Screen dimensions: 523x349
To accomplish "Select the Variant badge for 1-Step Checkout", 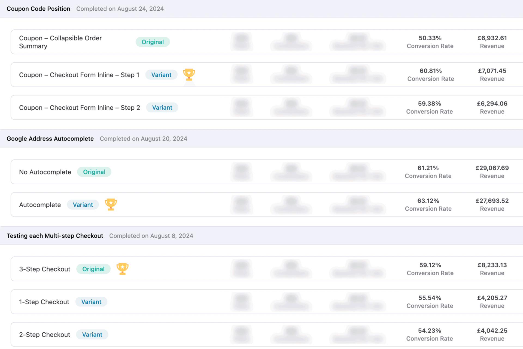I will tap(91, 302).
